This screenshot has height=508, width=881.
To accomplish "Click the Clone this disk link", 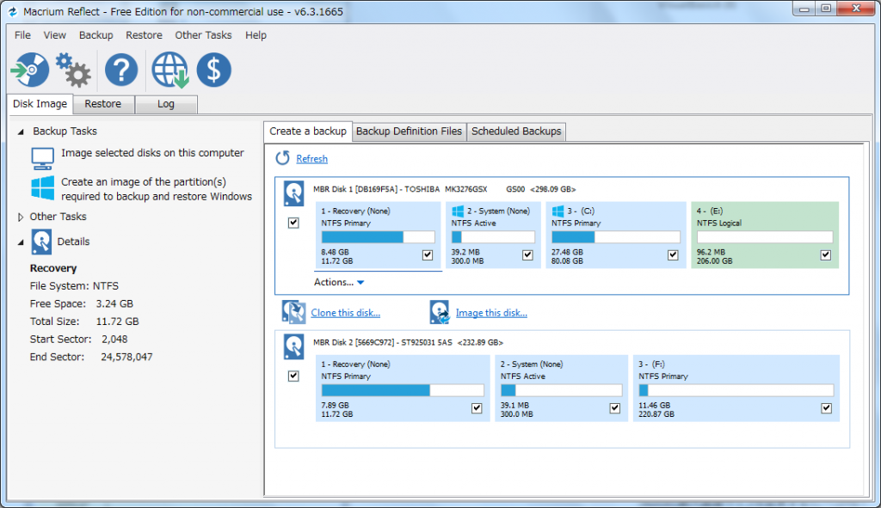I will [346, 313].
